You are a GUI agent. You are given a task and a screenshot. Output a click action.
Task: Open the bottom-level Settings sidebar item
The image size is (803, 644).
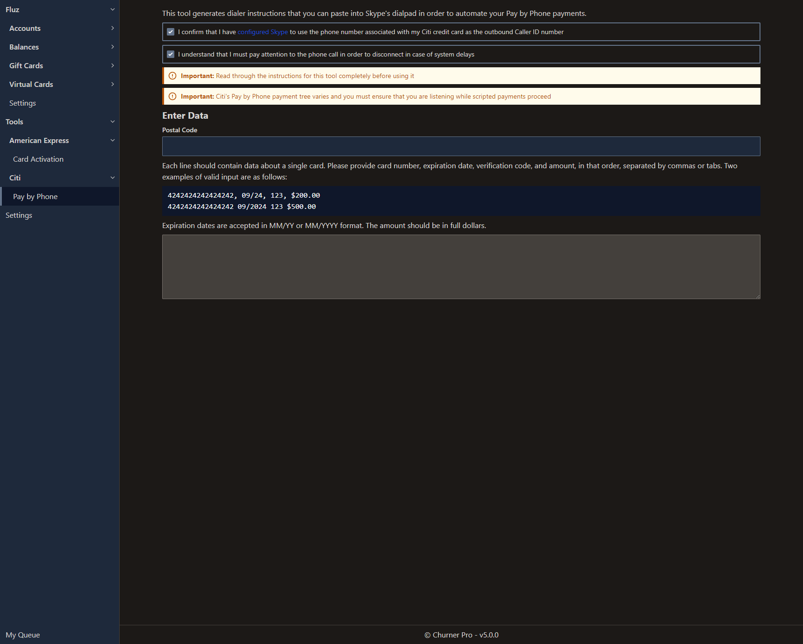(19, 215)
